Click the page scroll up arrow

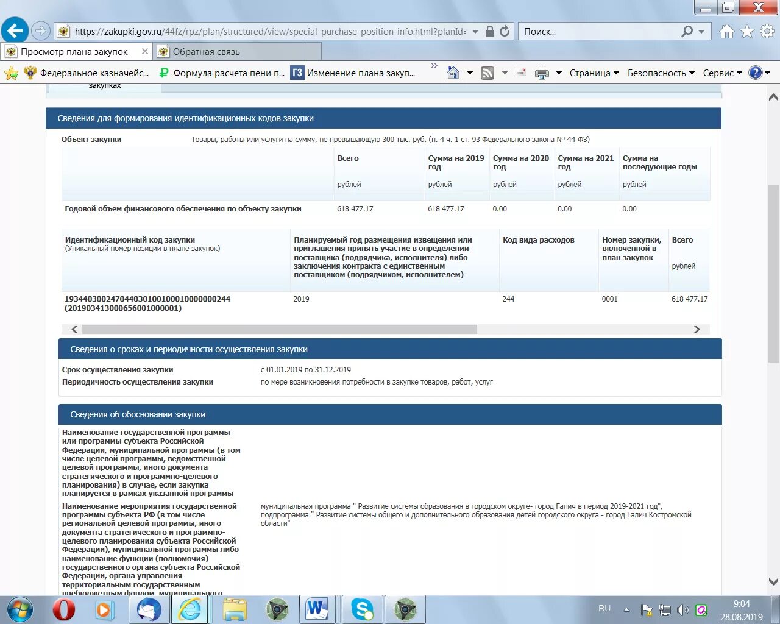coord(773,97)
